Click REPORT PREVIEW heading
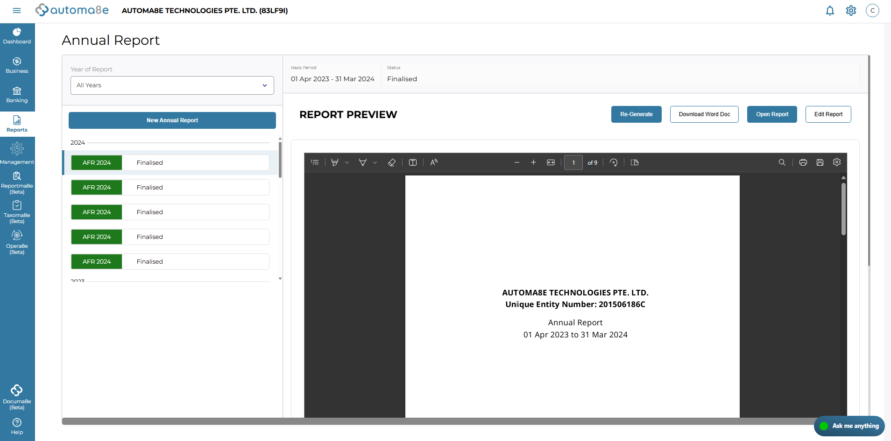The image size is (891, 441). (348, 114)
